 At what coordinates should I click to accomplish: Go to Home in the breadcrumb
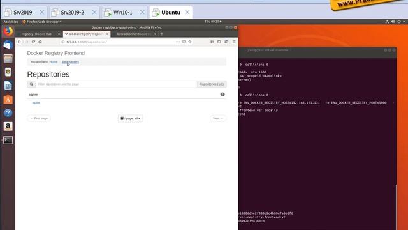coord(54,62)
